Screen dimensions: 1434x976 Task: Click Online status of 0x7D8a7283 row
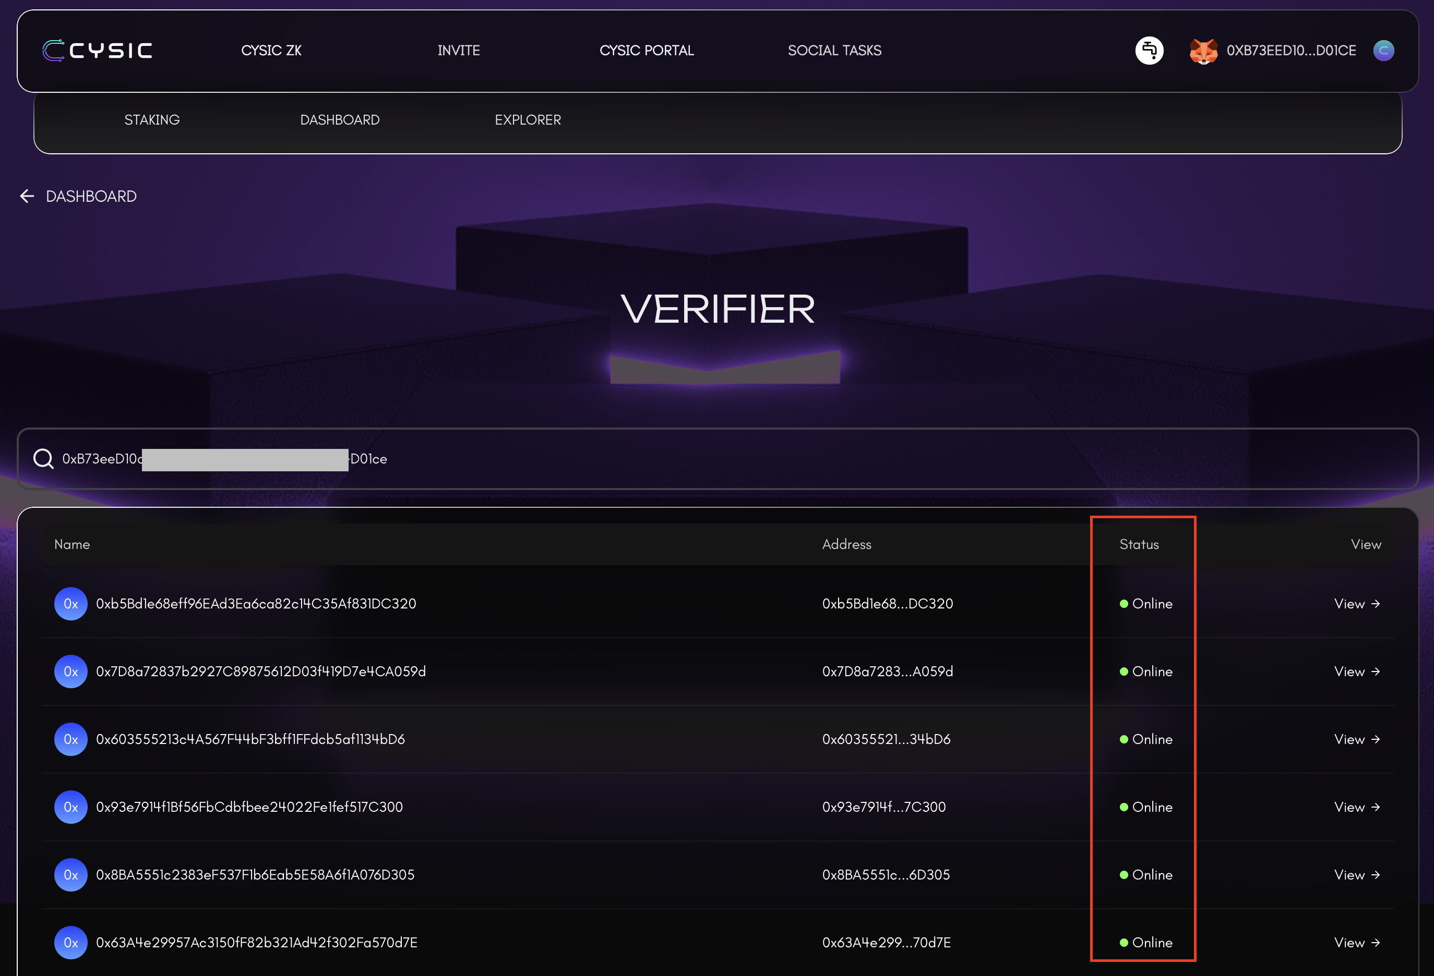pyautogui.click(x=1146, y=672)
